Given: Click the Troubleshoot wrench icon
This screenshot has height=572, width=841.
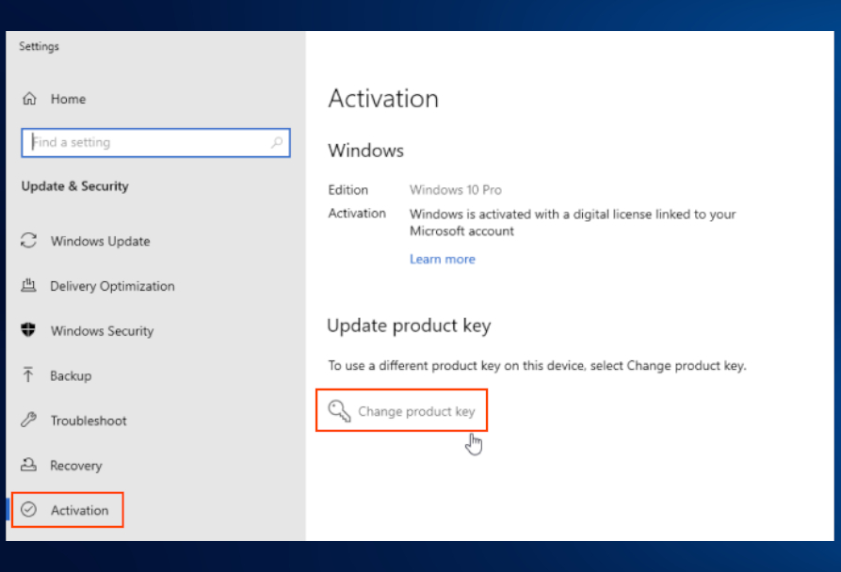Looking at the screenshot, I should click(31, 421).
